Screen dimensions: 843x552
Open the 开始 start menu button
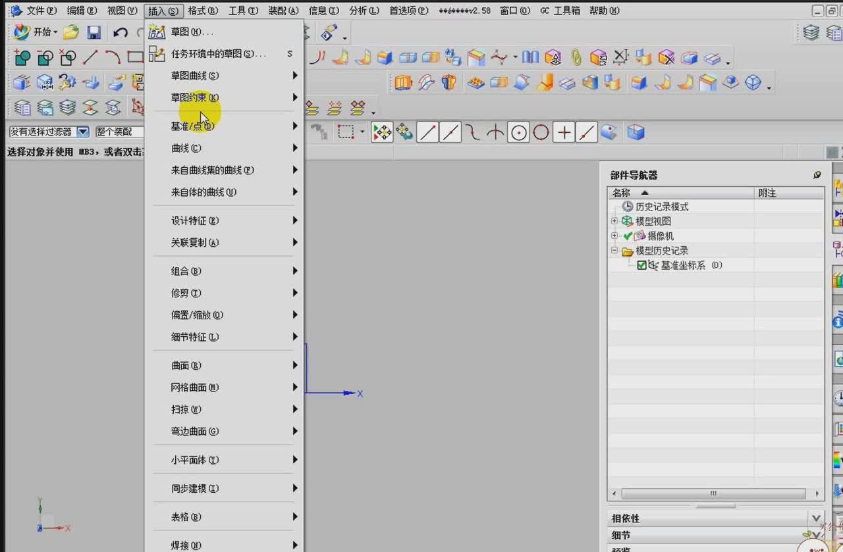click(x=36, y=32)
